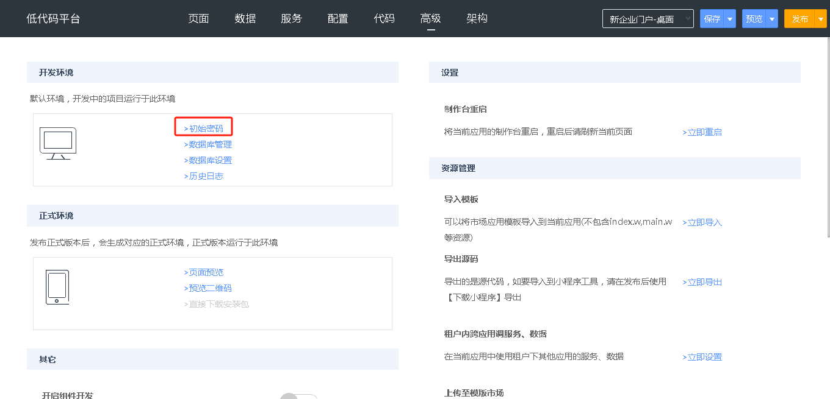
Task: Click the 预览二维码 link
Action: coord(208,288)
